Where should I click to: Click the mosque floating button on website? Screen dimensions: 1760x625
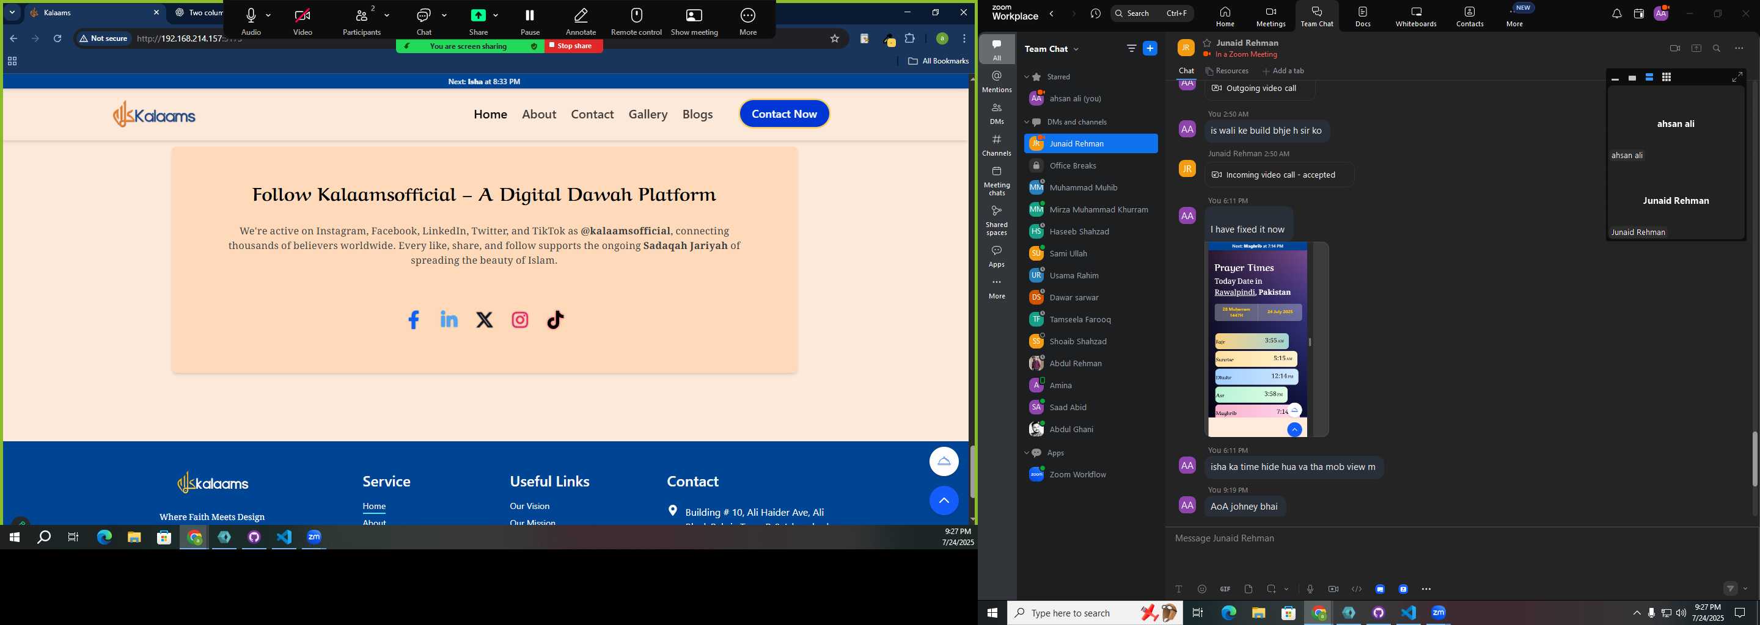point(944,461)
